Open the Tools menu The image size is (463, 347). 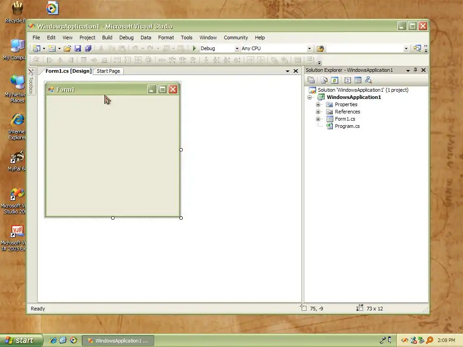pyautogui.click(x=187, y=38)
